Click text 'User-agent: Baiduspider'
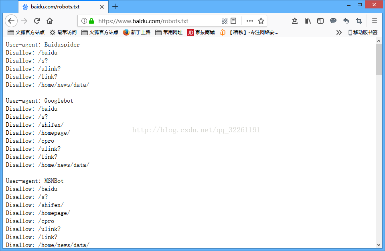385x251 pixels. click(43, 45)
